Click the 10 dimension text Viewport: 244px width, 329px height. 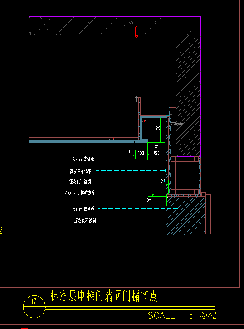(131, 151)
